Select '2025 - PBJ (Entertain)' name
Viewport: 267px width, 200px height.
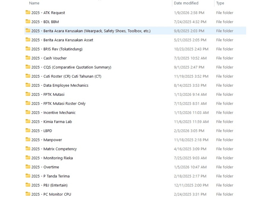tap(49, 185)
